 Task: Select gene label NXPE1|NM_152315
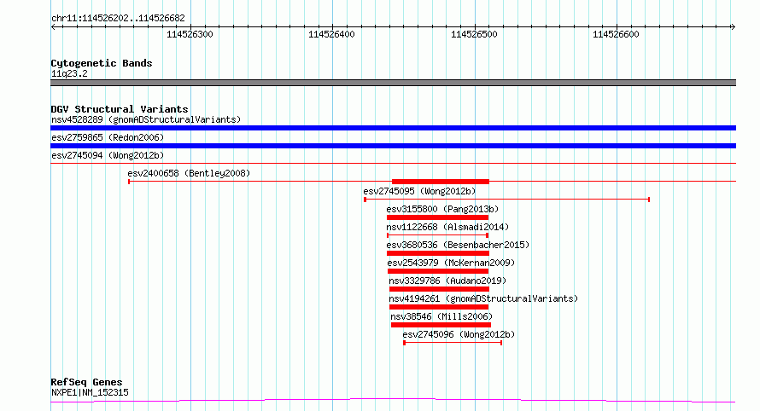(90, 392)
